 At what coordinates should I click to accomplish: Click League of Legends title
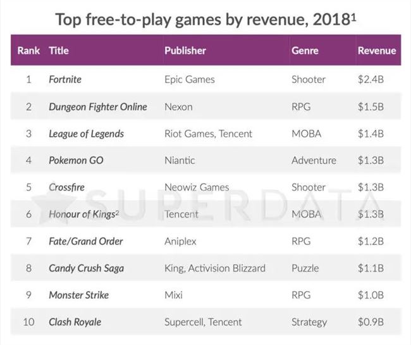pos(86,134)
